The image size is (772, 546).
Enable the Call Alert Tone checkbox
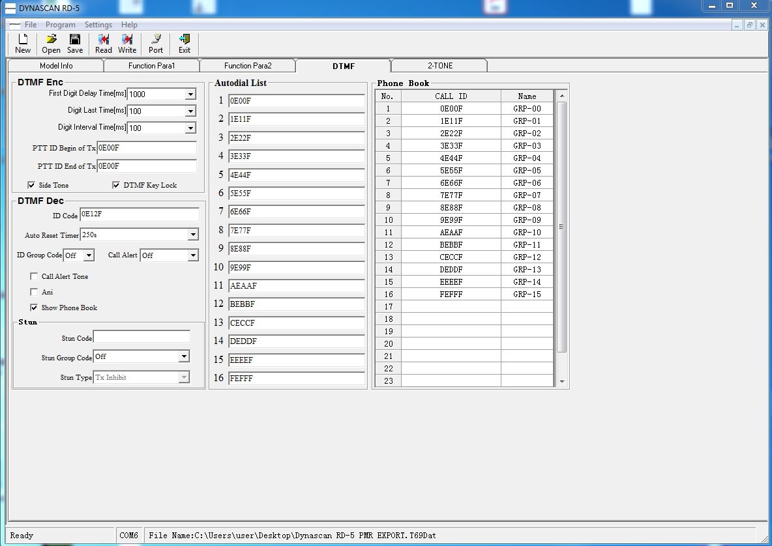click(x=34, y=276)
